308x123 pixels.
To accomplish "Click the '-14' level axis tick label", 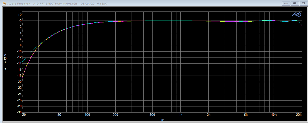I will (x=19, y=63).
